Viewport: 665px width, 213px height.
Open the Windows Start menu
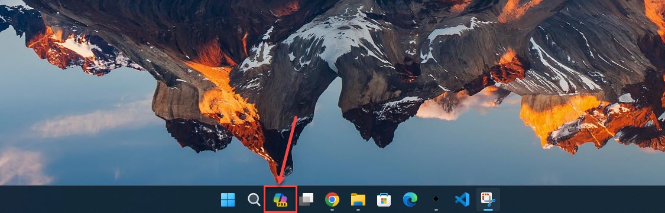click(x=228, y=199)
